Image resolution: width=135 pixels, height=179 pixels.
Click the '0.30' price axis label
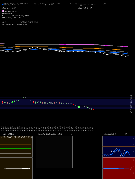[131, 112]
